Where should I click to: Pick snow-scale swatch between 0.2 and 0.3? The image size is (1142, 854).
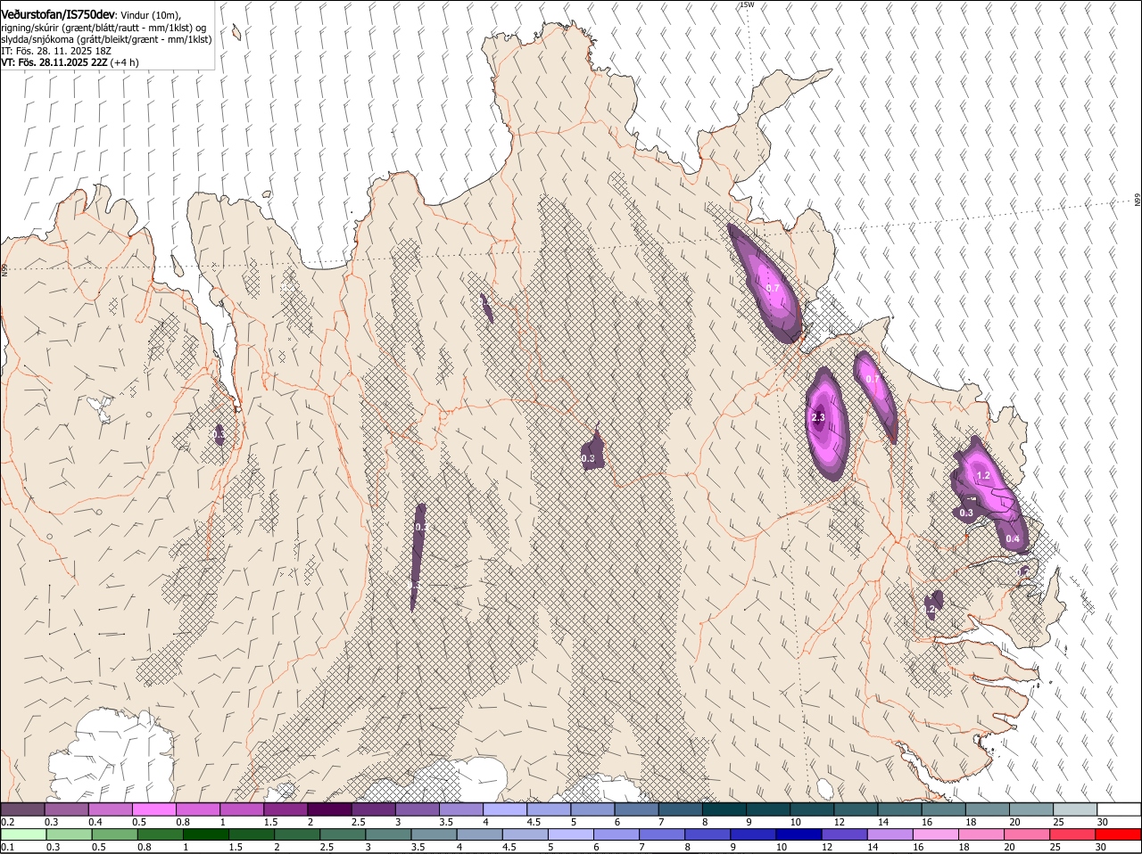tap(22, 809)
